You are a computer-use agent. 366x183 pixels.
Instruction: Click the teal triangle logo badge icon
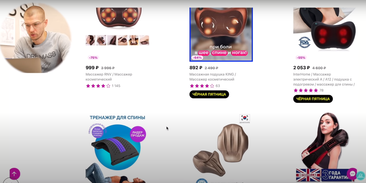point(361,176)
